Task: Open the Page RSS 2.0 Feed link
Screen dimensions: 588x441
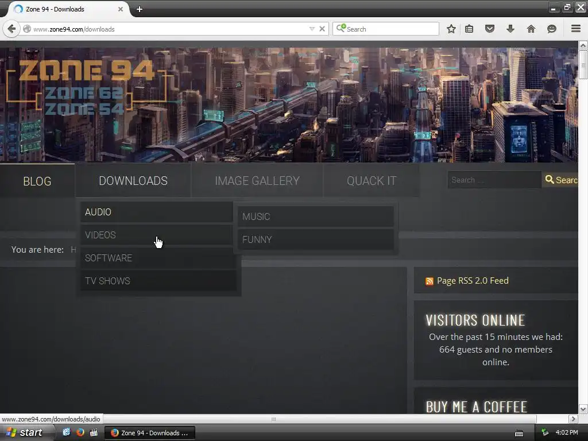Action: click(x=473, y=280)
